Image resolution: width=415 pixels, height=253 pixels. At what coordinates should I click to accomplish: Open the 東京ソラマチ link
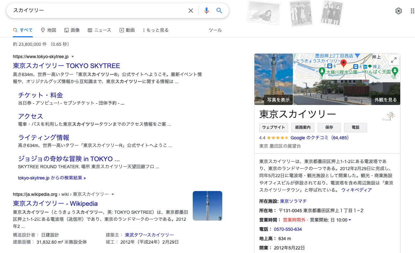[x=293, y=201]
